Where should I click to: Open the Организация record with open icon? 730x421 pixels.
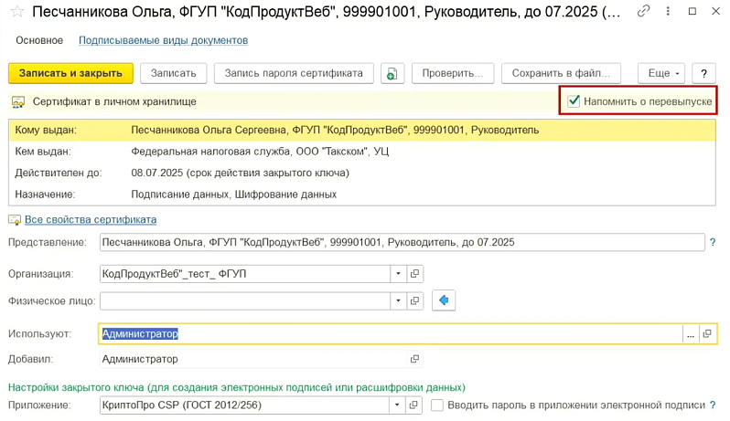(x=414, y=274)
